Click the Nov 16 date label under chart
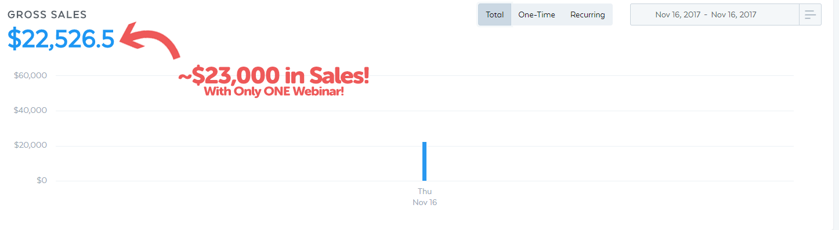Image resolution: width=839 pixels, height=230 pixels. pyautogui.click(x=425, y=203)
